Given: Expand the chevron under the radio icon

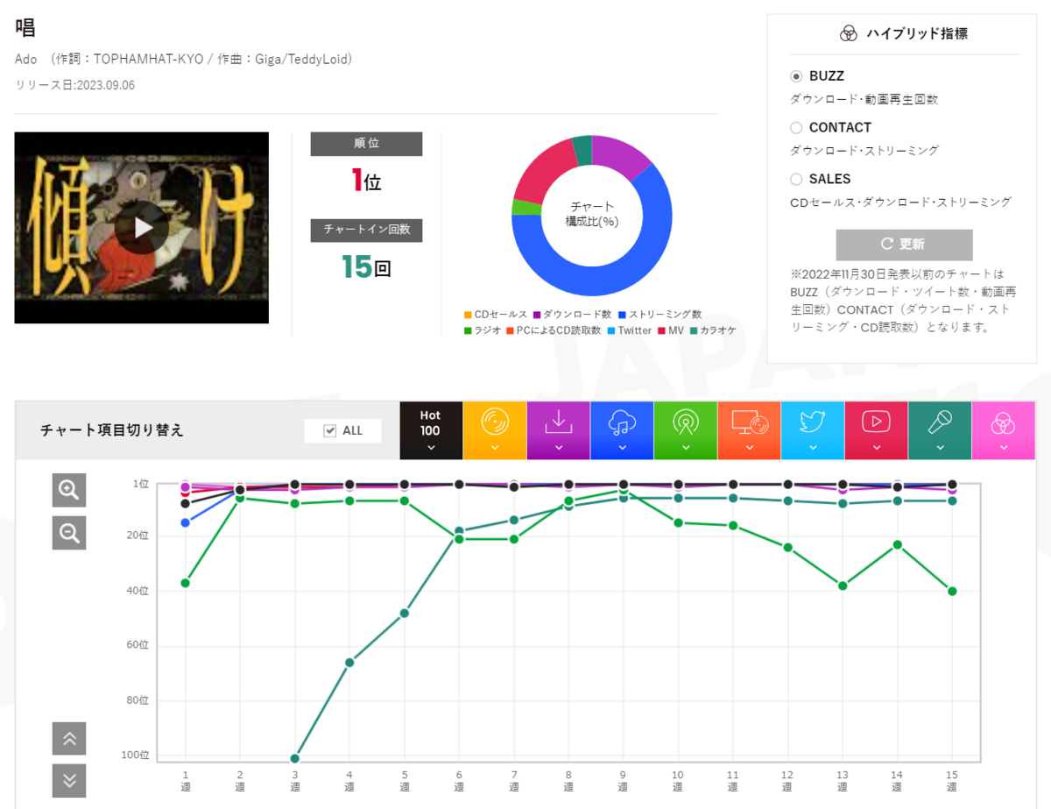Looking at the screenshot, I should click(685, 447).
